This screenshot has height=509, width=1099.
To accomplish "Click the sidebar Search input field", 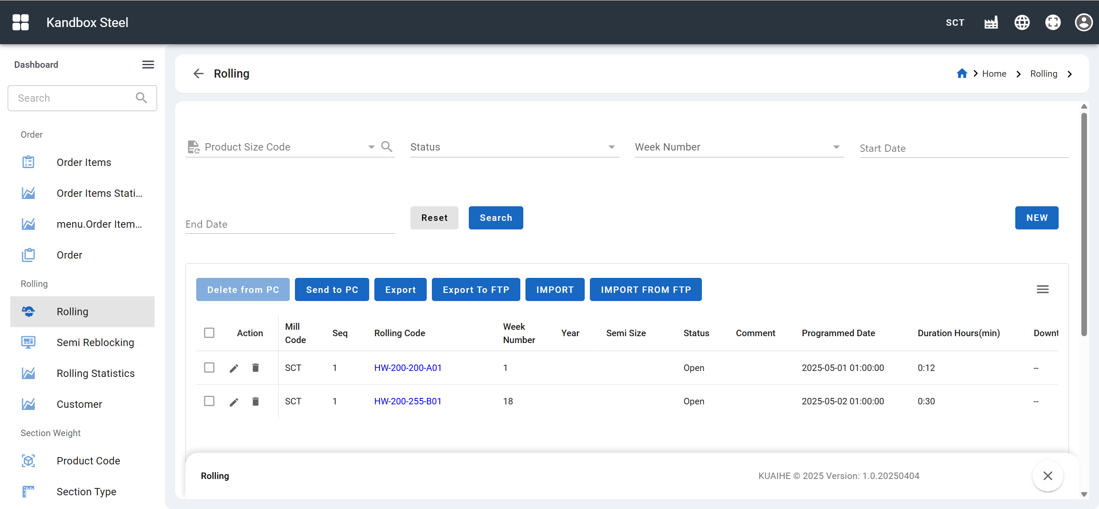I will click(x=73, y=98).
